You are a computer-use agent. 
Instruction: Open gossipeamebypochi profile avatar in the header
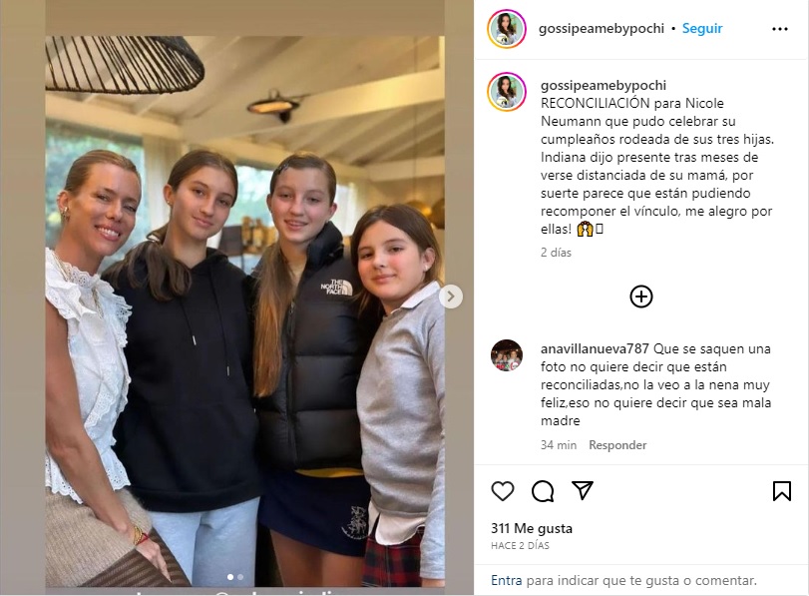coord(507,29)
